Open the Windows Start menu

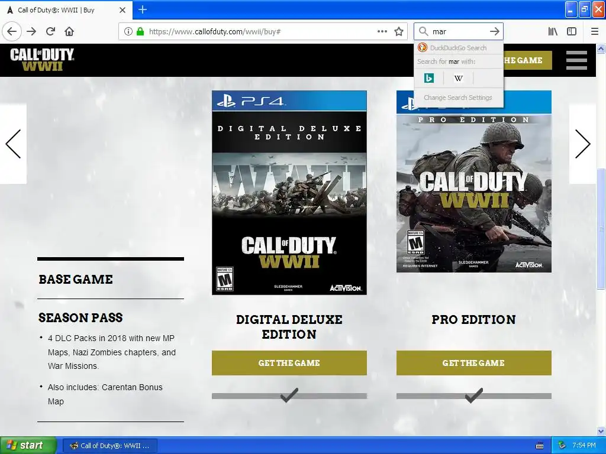28,446
